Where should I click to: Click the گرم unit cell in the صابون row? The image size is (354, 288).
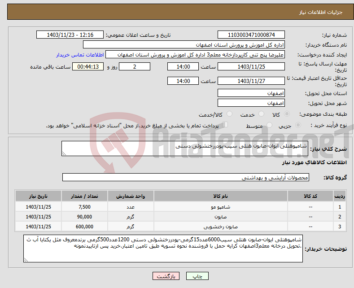(x=131, y=217)
